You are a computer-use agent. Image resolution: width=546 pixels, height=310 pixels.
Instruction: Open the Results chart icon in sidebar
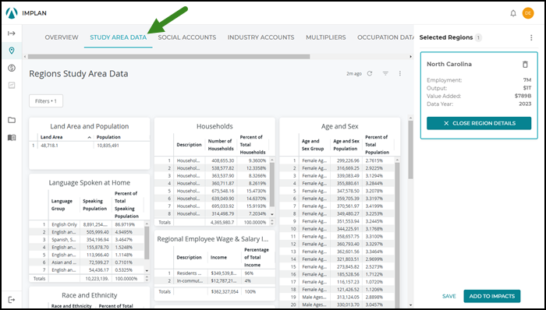12,85
